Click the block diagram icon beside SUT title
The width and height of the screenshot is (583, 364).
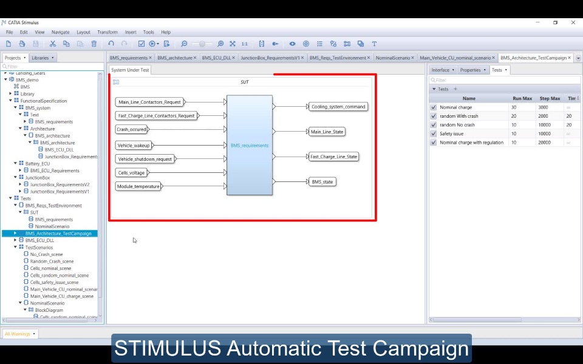[x=116, y=82]
